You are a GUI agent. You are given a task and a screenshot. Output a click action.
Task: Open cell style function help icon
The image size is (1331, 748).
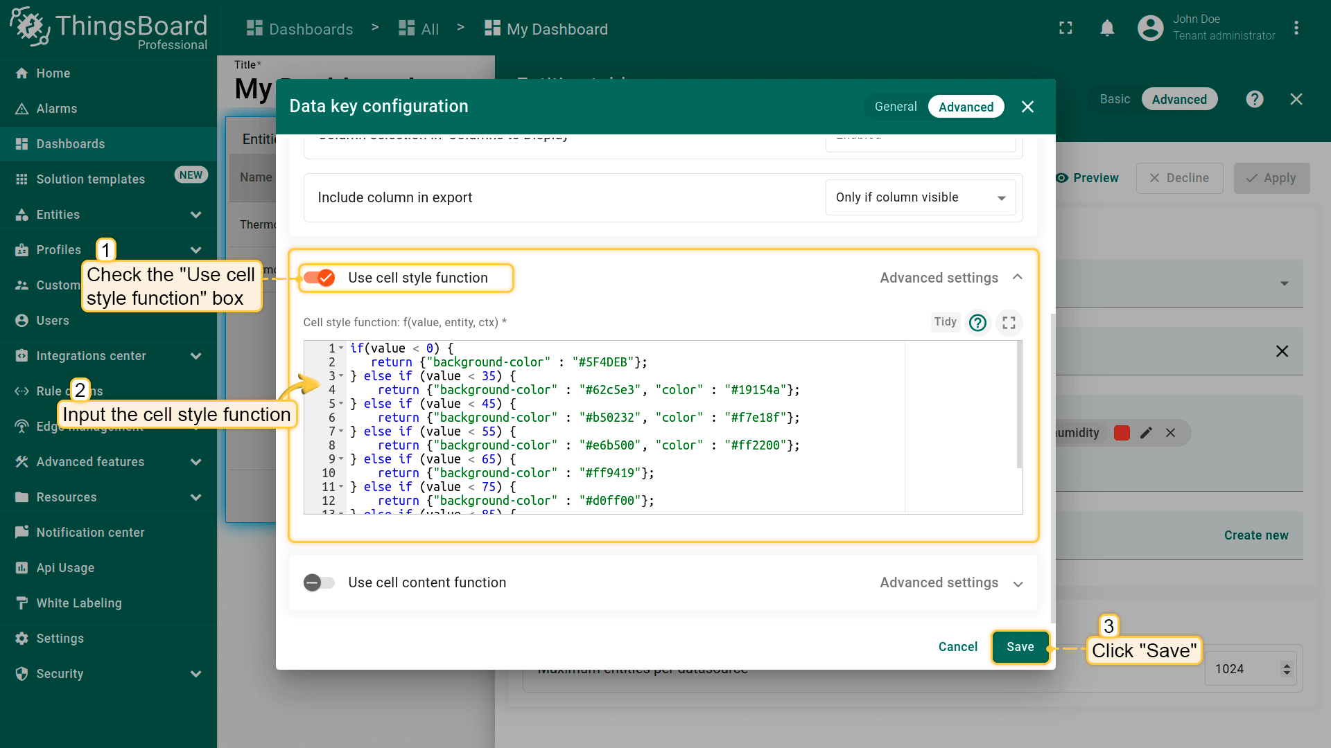[977, 323]
